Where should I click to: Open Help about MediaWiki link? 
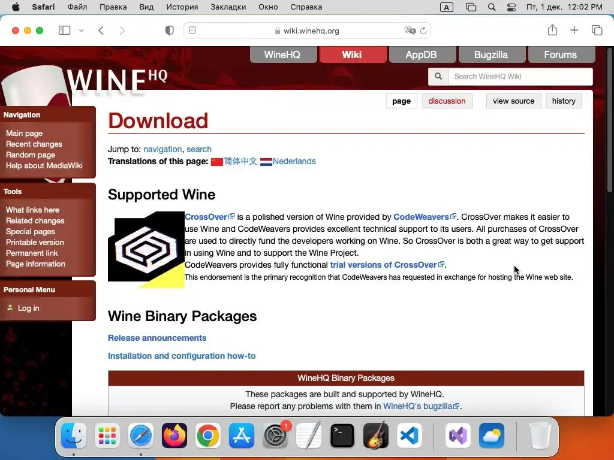[x=44, y=165]
